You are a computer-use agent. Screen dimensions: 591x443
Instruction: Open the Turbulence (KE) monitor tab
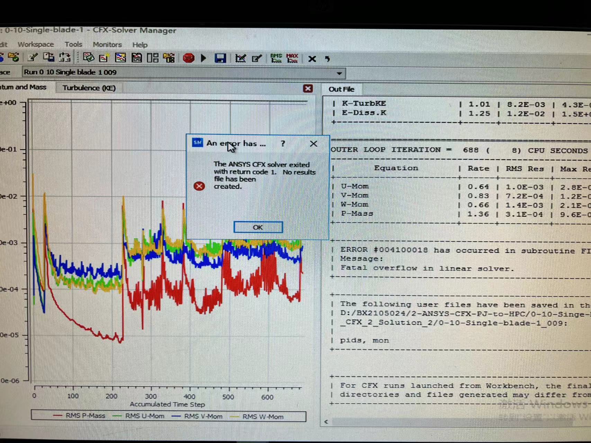[89, 88]
